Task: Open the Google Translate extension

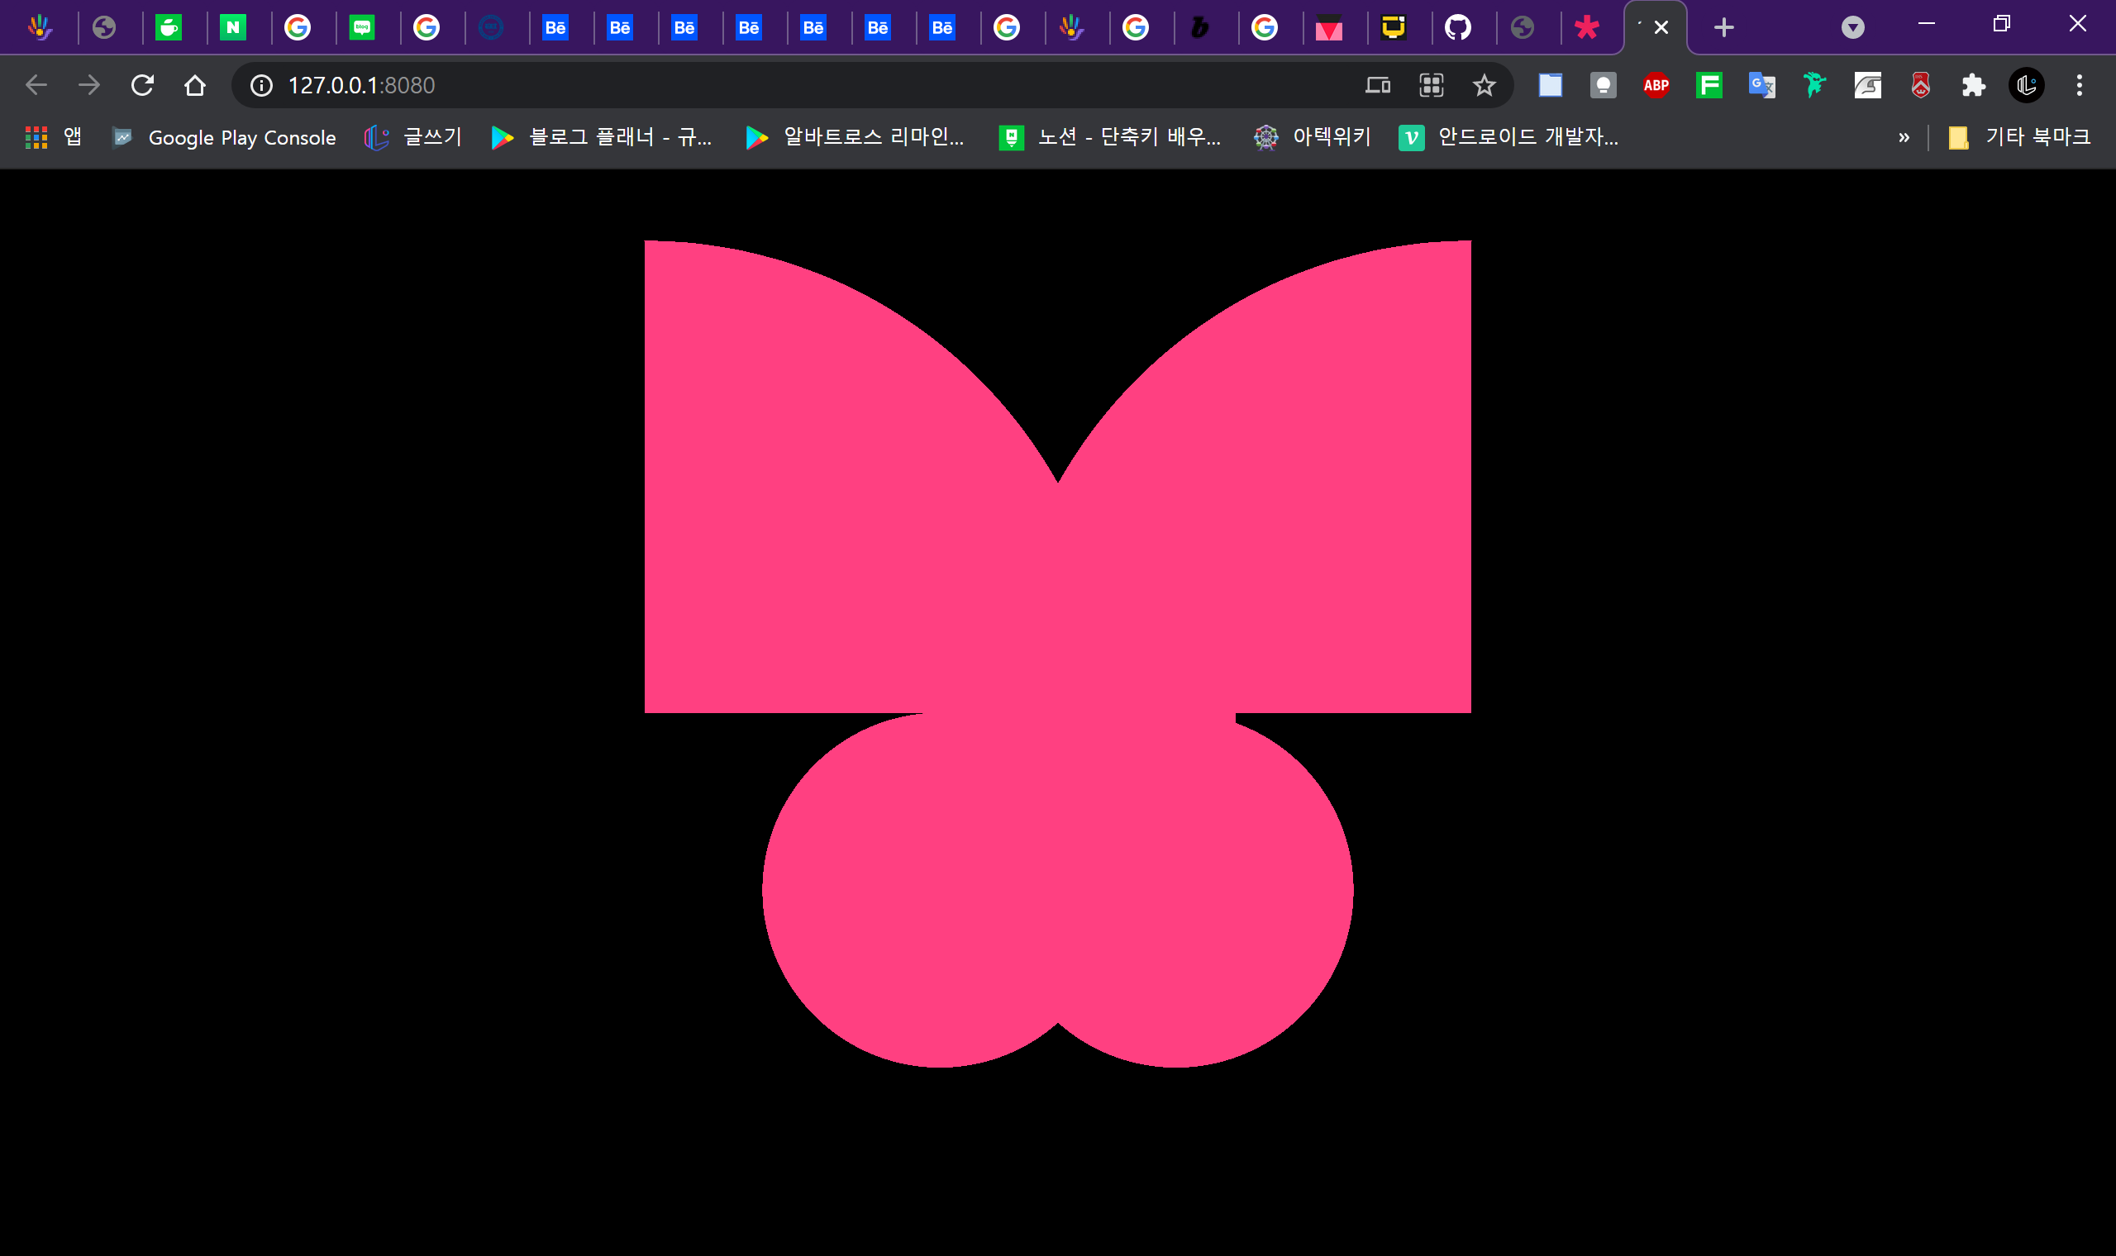Action: pyautogui.click(x=1761, y=85)
